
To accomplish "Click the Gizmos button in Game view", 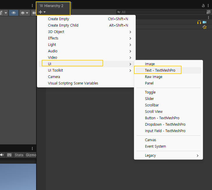I will click(x=31, y=155).
